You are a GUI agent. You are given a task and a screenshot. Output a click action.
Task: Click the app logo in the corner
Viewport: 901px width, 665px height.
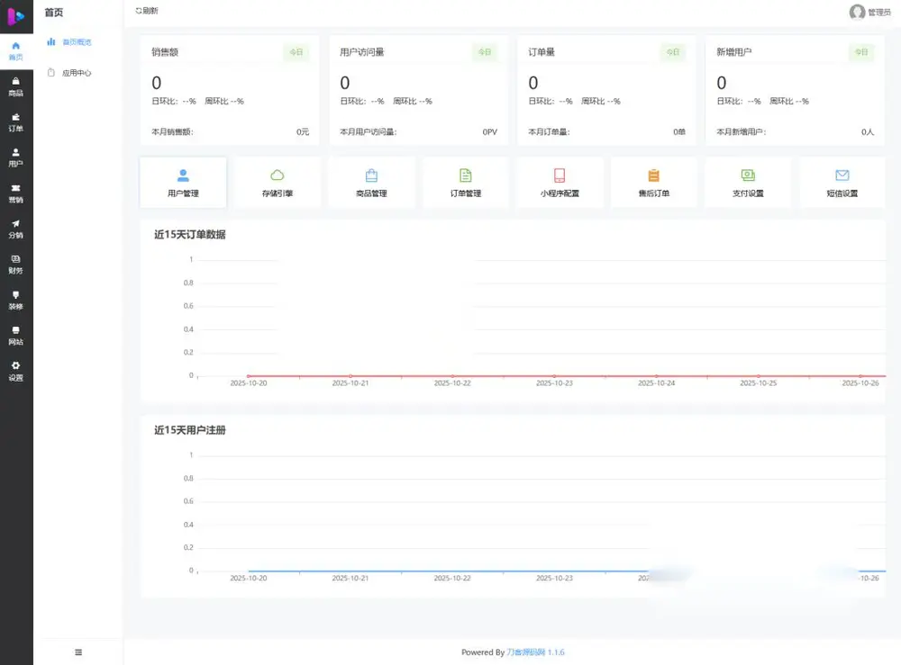[16, 16]
